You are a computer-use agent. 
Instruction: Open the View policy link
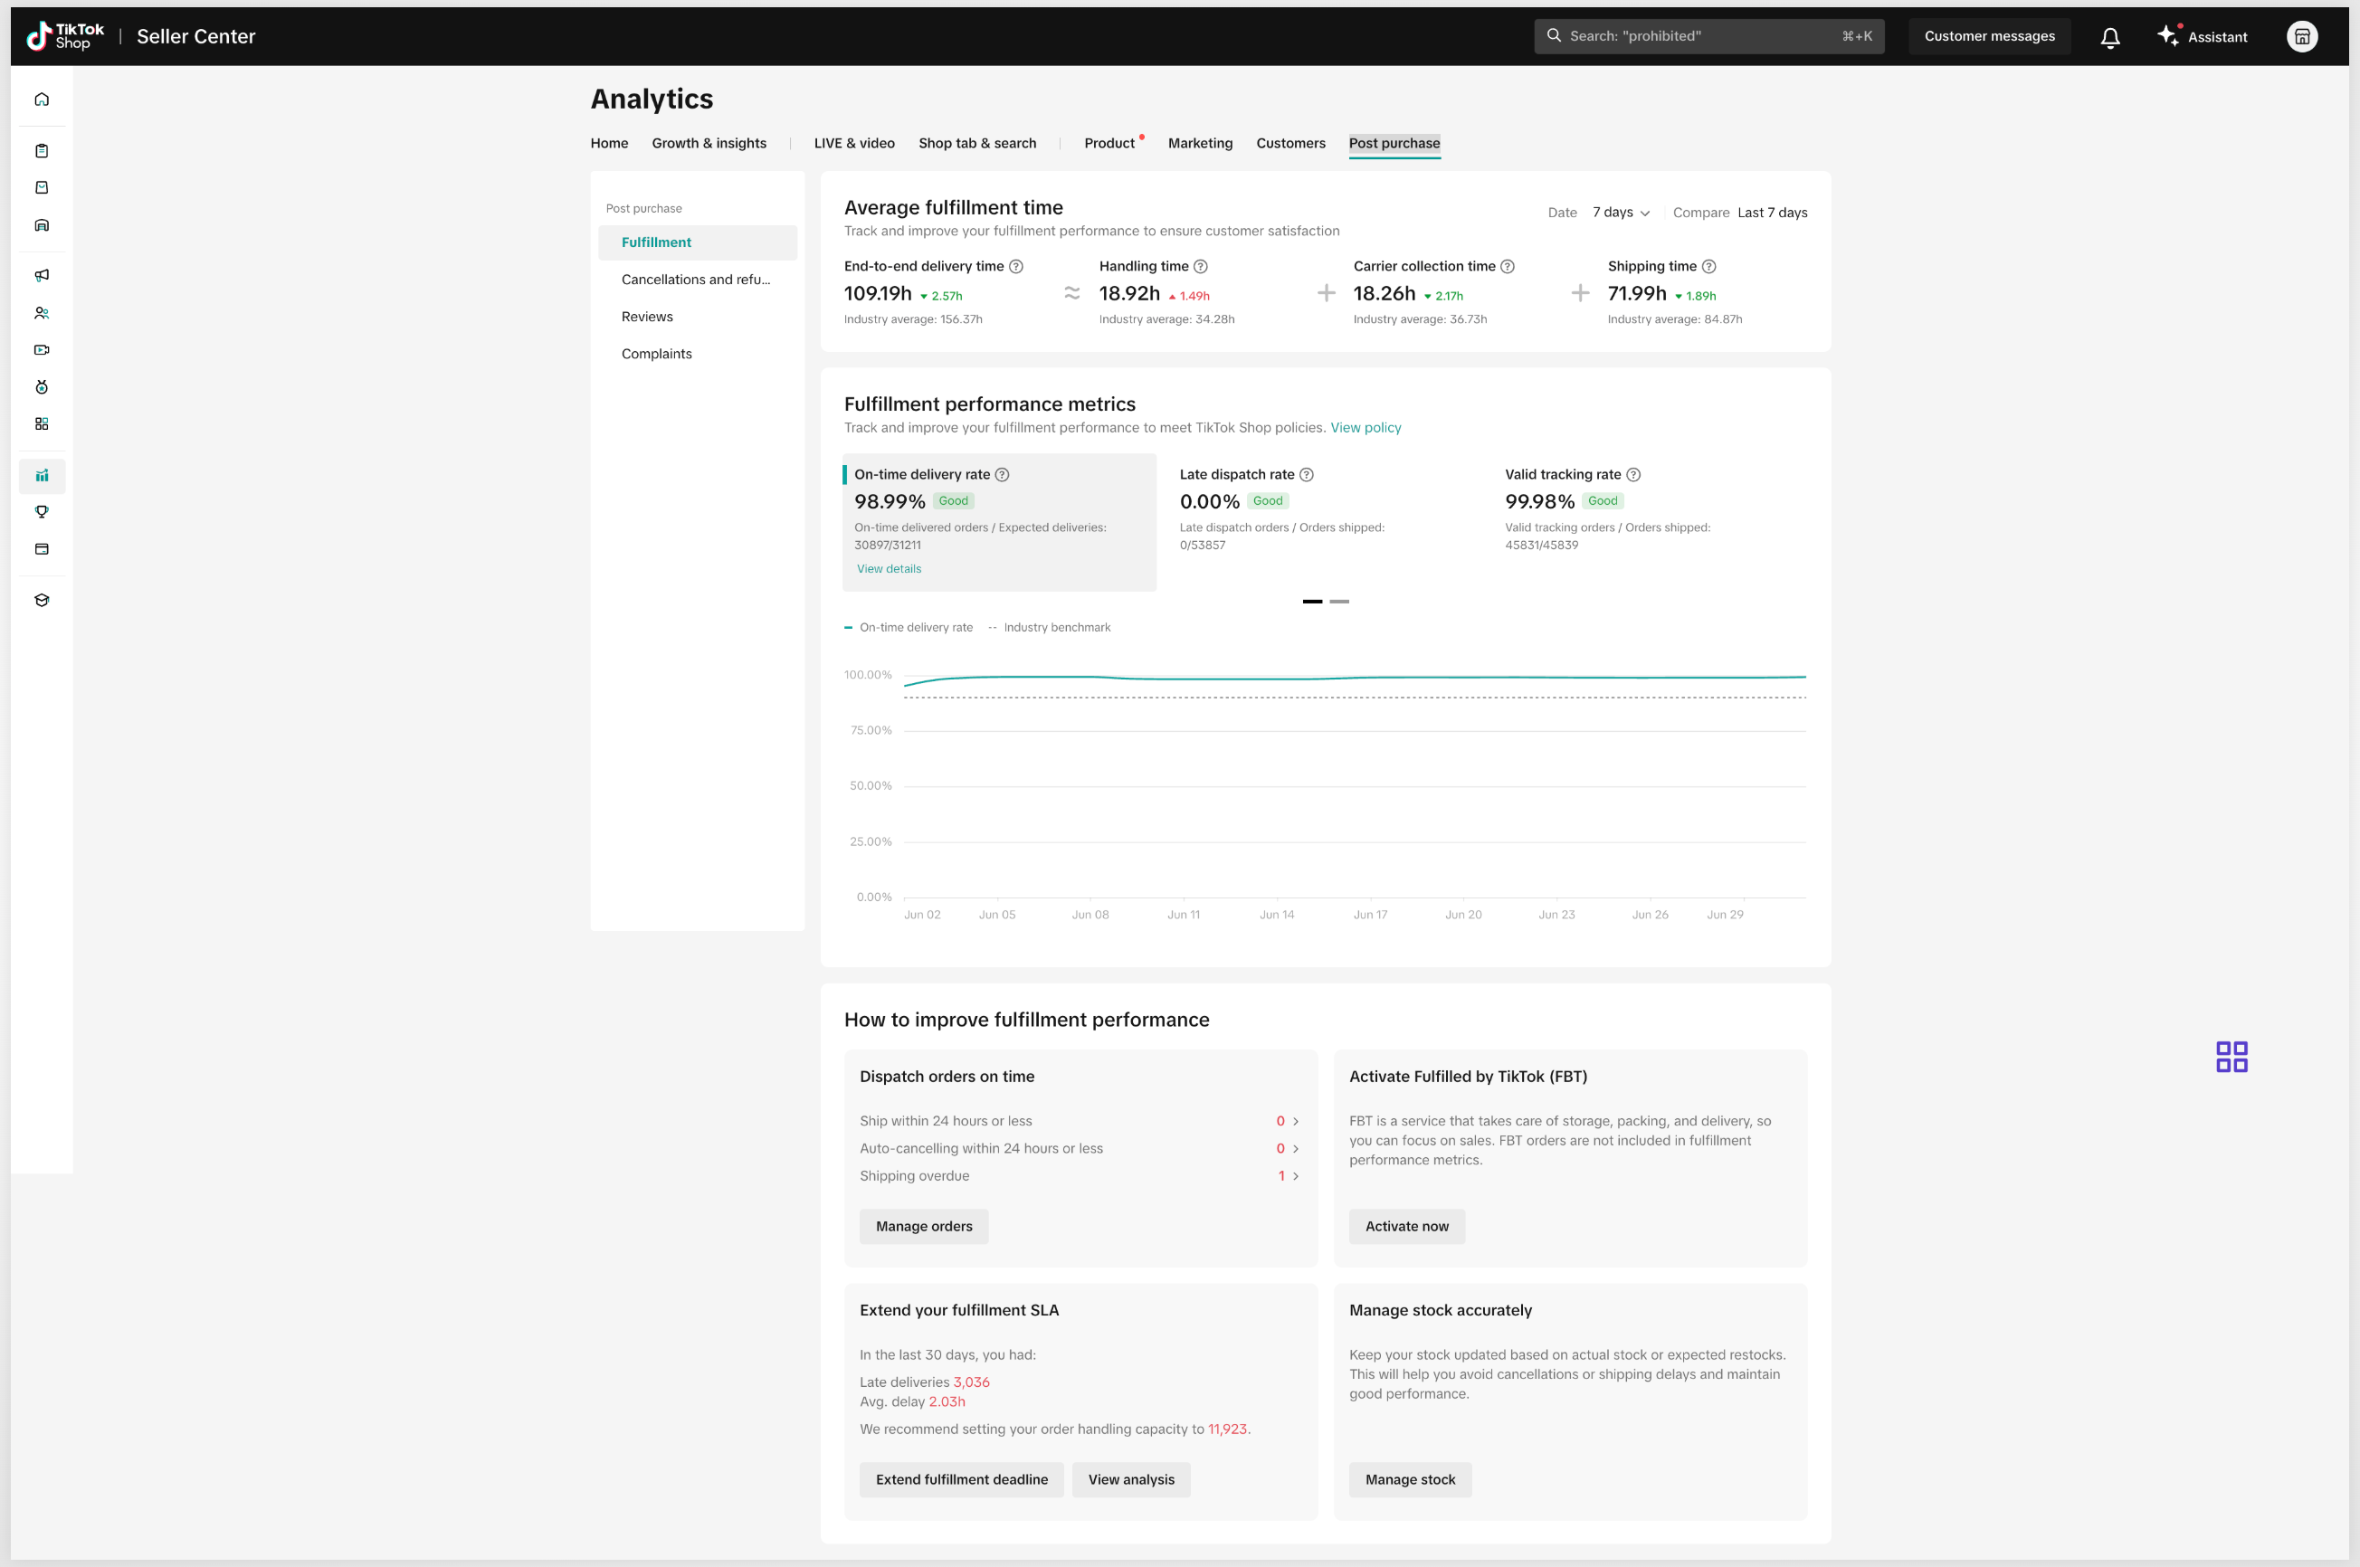pos(1365,428)
